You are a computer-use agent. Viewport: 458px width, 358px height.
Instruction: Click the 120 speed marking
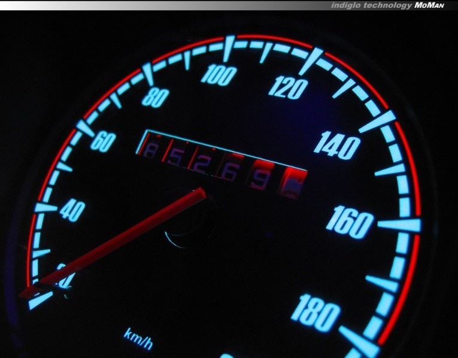[x=288, y=87]
